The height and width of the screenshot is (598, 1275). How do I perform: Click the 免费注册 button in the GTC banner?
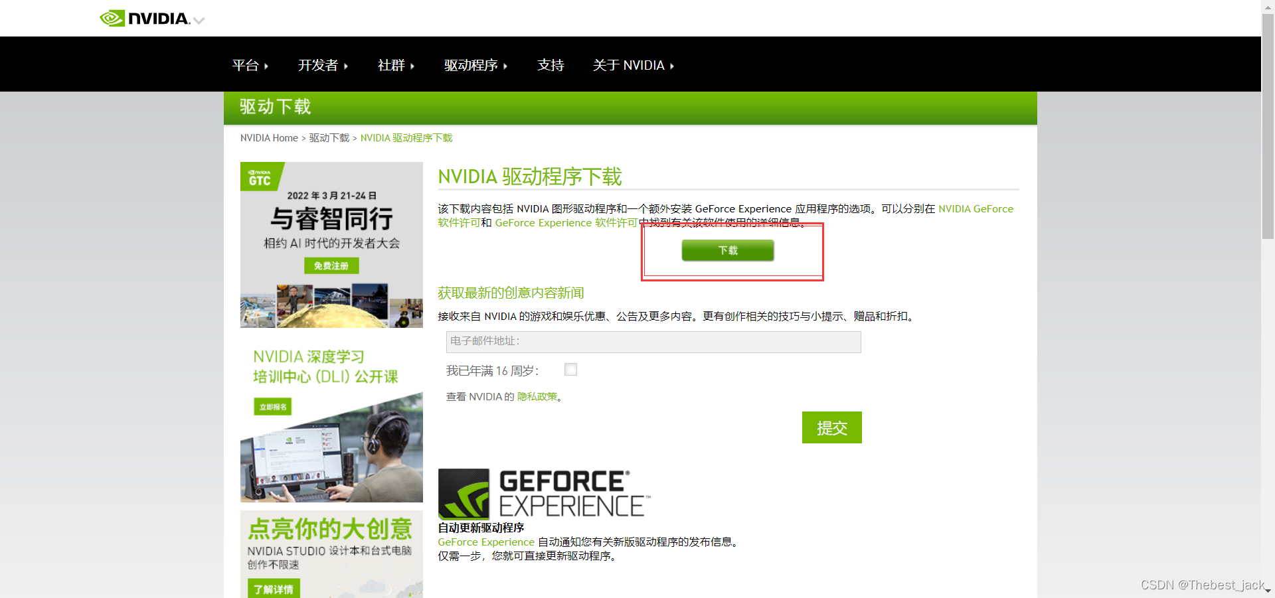point(331,265)
